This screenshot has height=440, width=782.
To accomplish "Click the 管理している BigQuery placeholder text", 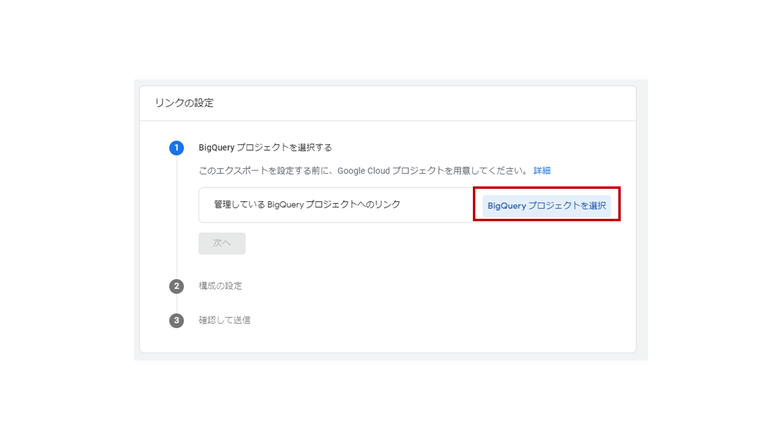I will pos(307,205).
